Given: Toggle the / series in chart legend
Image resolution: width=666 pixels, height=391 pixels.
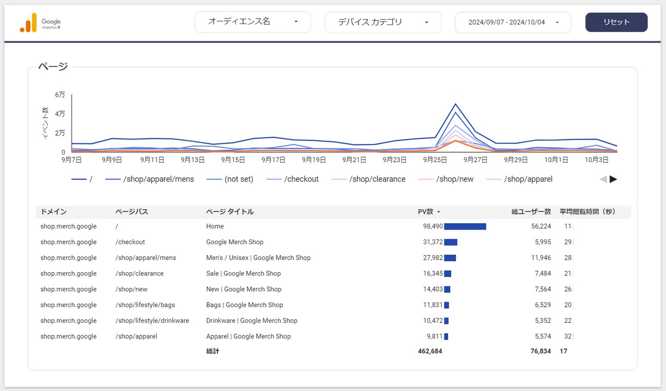Looking at the screenshot, I should coord(82,179).
